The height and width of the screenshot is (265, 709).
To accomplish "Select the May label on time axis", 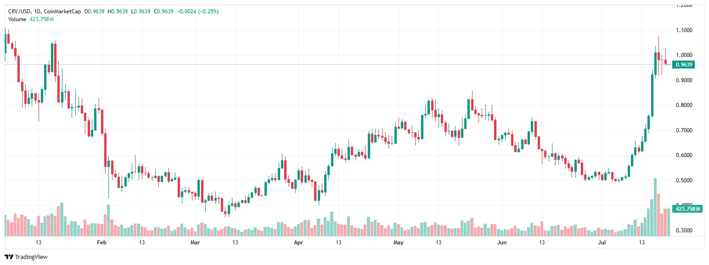I will tap(399, 242).
